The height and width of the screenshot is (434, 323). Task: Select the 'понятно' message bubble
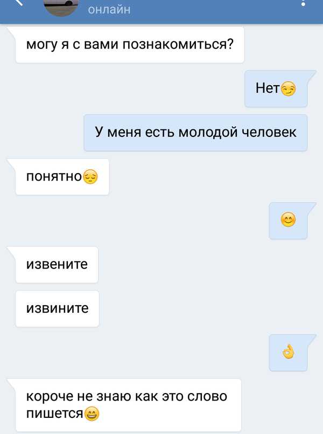pos(62,177)
